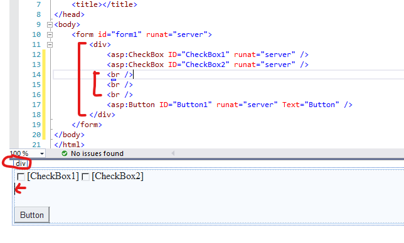Click the green No issues found checkmark icon
404x243 pixels.
65,153
